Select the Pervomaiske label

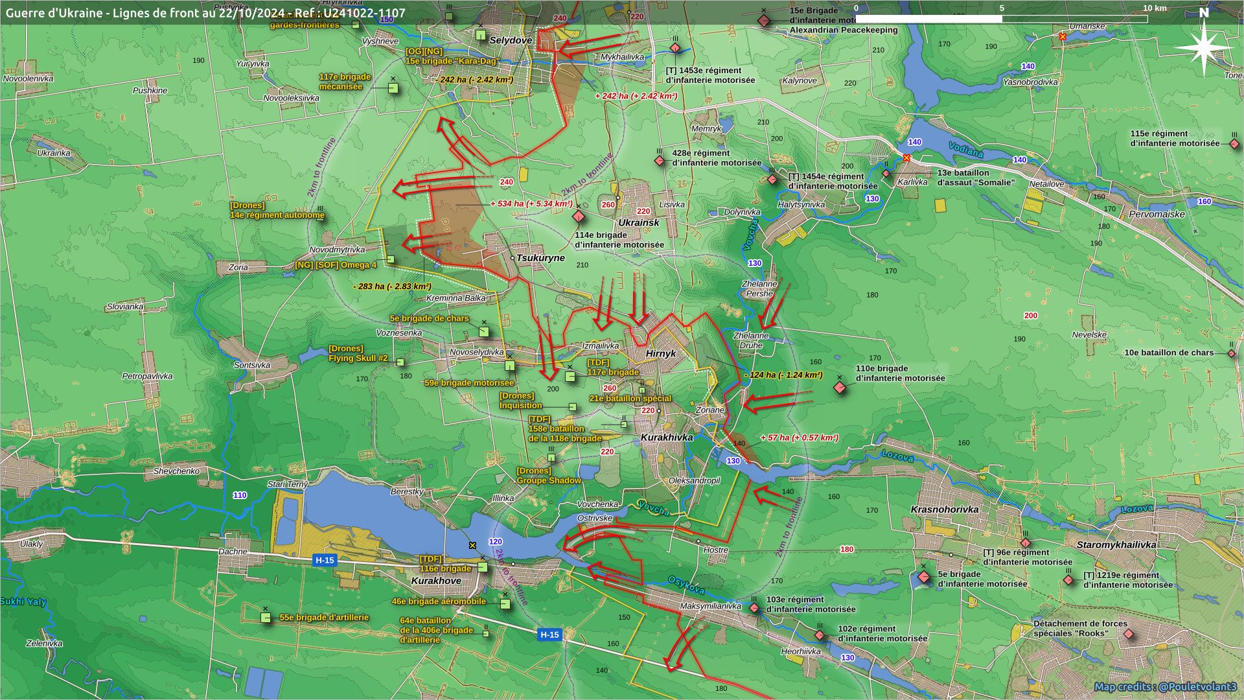tap(1157, 214)
